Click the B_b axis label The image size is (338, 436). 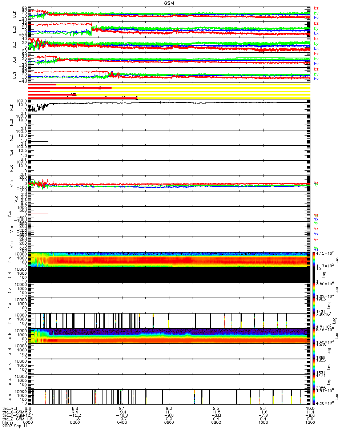coord(14,14)
